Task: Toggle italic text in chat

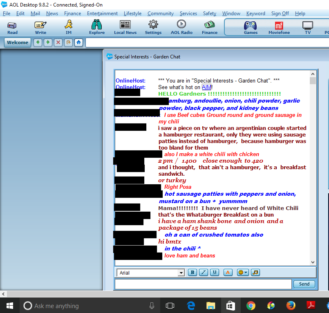Action: (203, 272)
